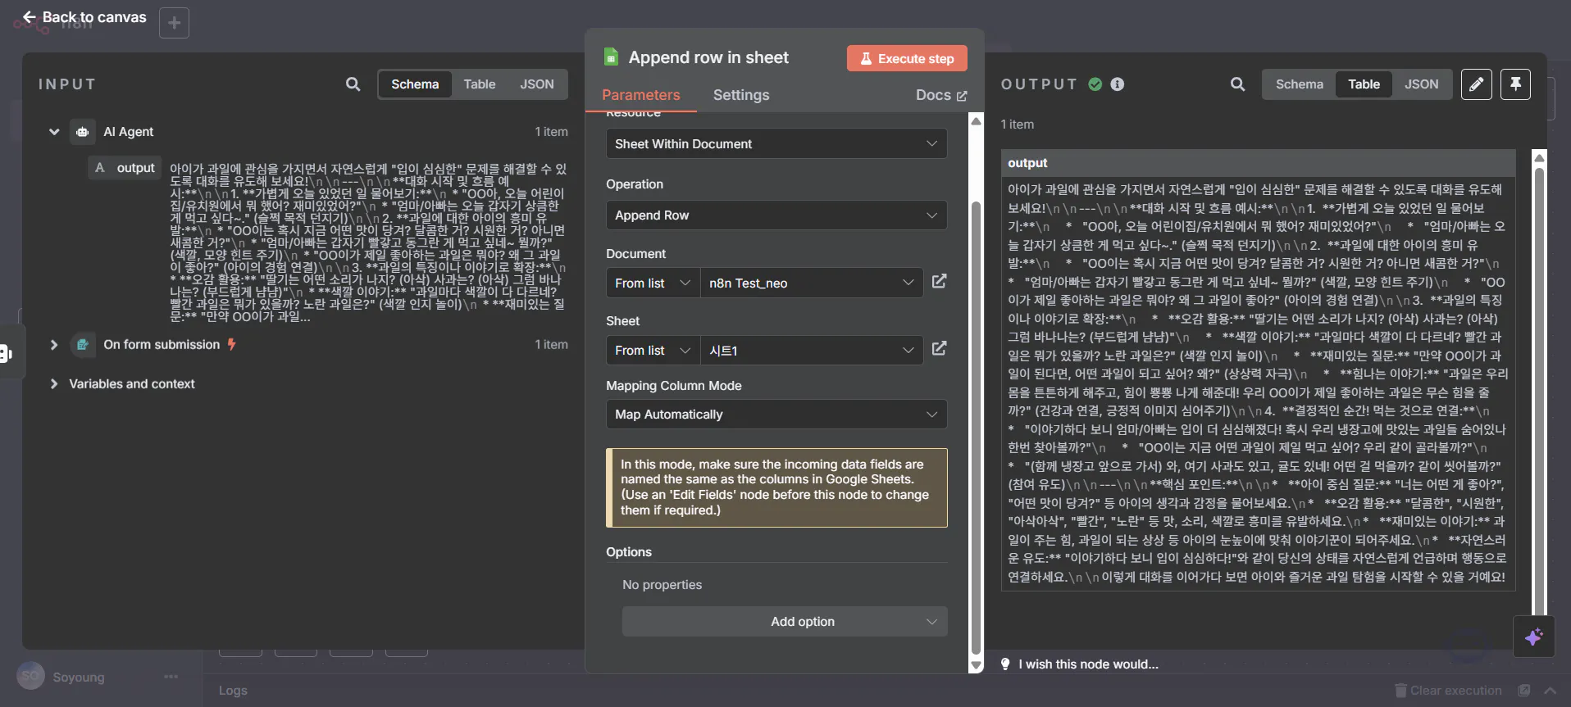Open the Parameters tab
Screen dimensions: 1571x707
(640, 95)
